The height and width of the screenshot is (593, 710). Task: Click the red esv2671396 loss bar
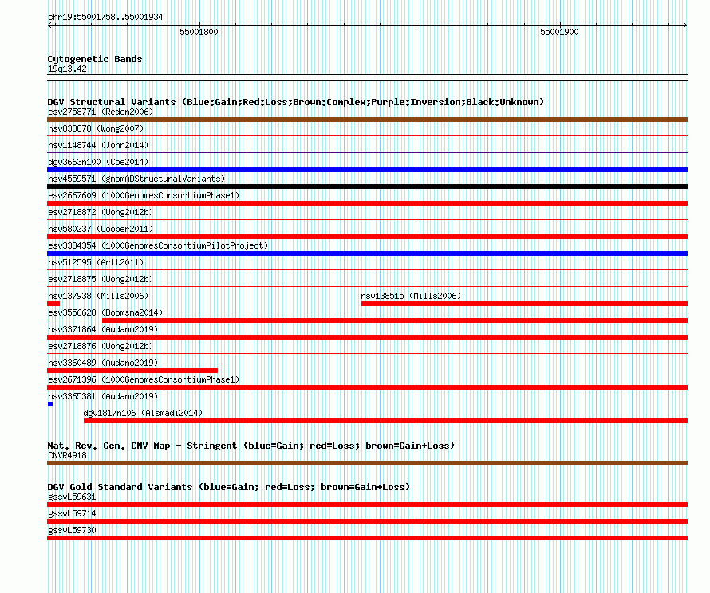367,387
